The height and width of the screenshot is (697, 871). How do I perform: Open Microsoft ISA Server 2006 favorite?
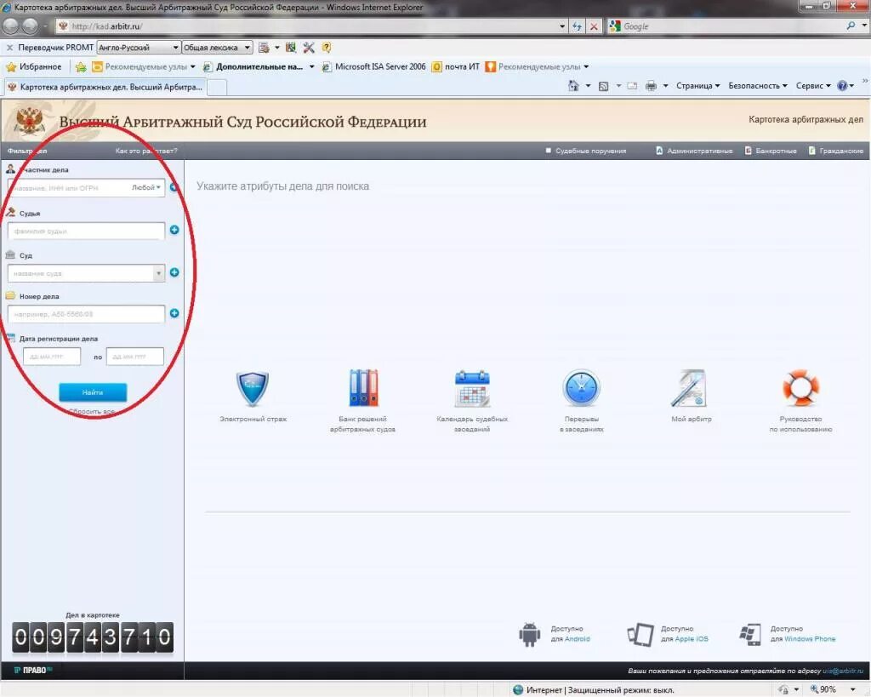click(374, 66)
